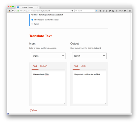
Task: Click the Amazon icon in the toolbar
Action: tap(9, 11)
